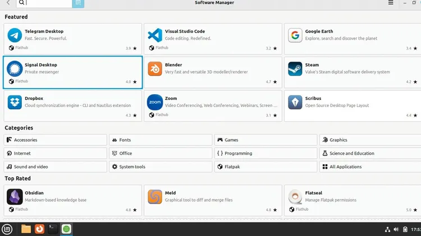The height and width of the screenshot is (236, 421).
Task: Launch Firefox from the taskbar
Action: pos(39,229)
